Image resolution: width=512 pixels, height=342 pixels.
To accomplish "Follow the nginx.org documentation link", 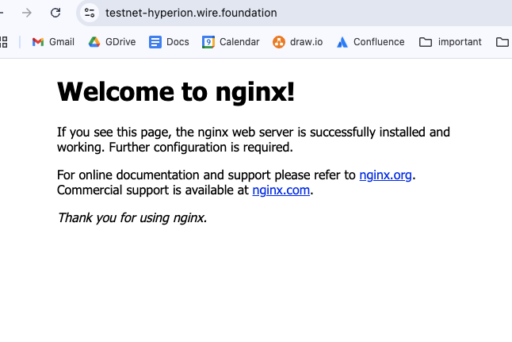I will (385, 175).
